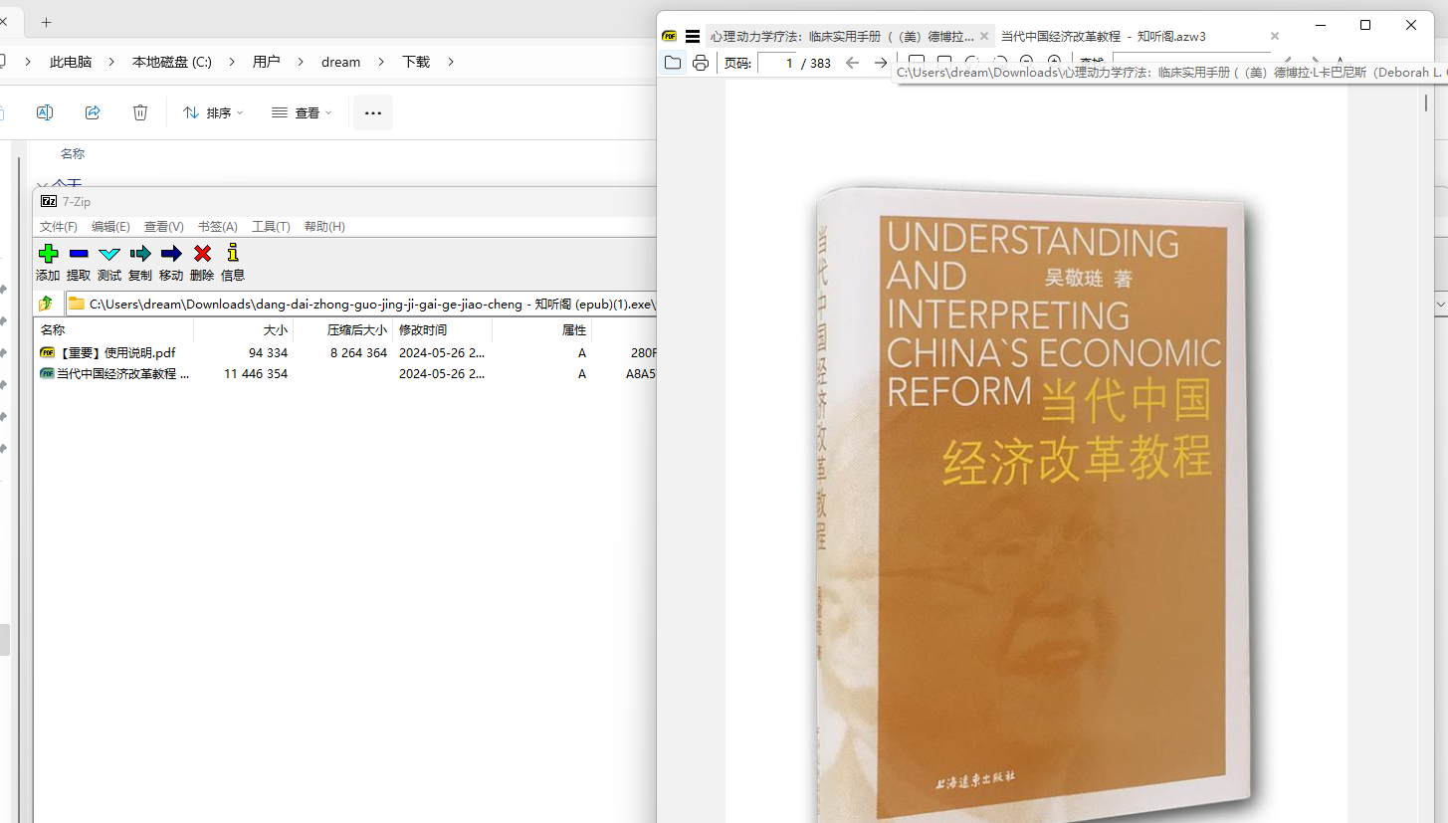Open file folder icon in PDF reader toolbar
The image size is (1448, 823).
(x=673, y=63)
